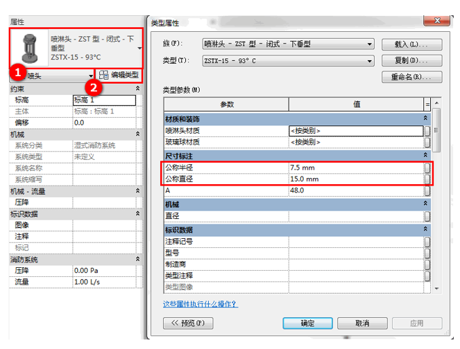Collapse the 机械 - 流量 section
The image size is (460, 349).
point(137,191)
